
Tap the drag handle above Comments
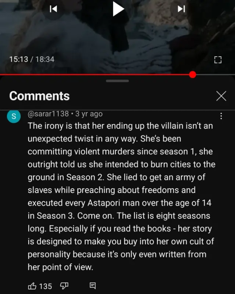pyautogui.click(x=117, y=81)
